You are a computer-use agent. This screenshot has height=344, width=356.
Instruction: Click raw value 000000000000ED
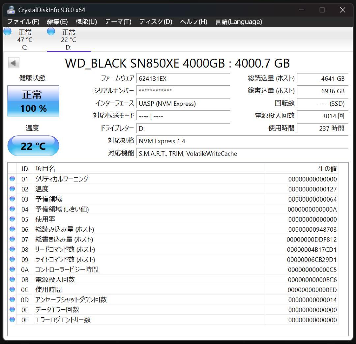[312, 290]
